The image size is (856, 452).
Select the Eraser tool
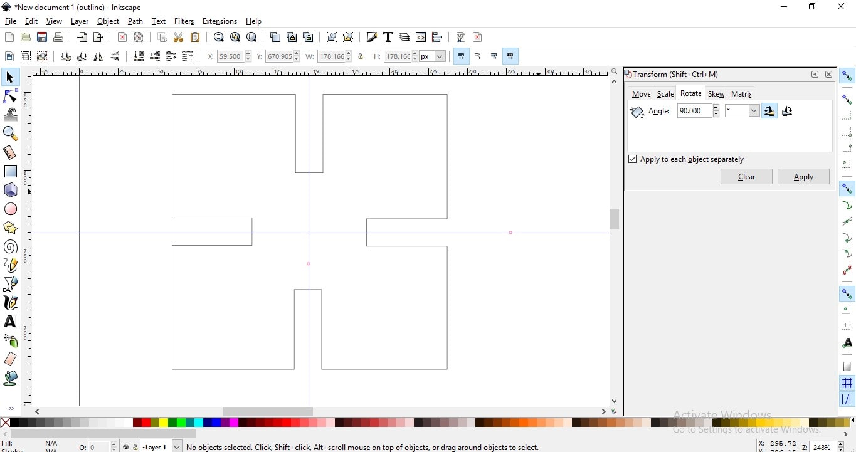(x=10, y=359)
